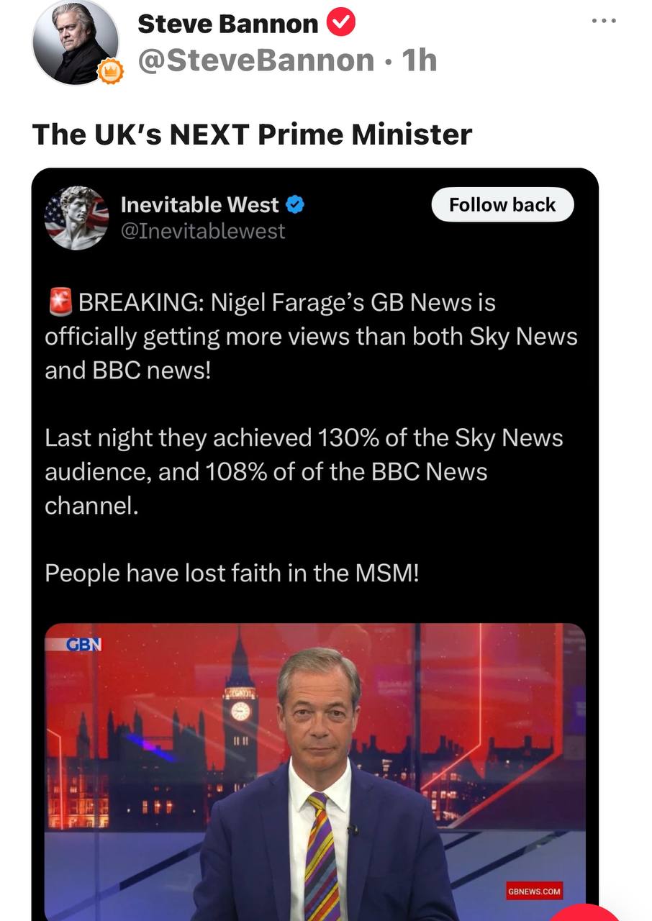The image size is (652, 921).
Task: Select the text "The UK's NEXT Prime Minister"
Action: click(252, 134)
